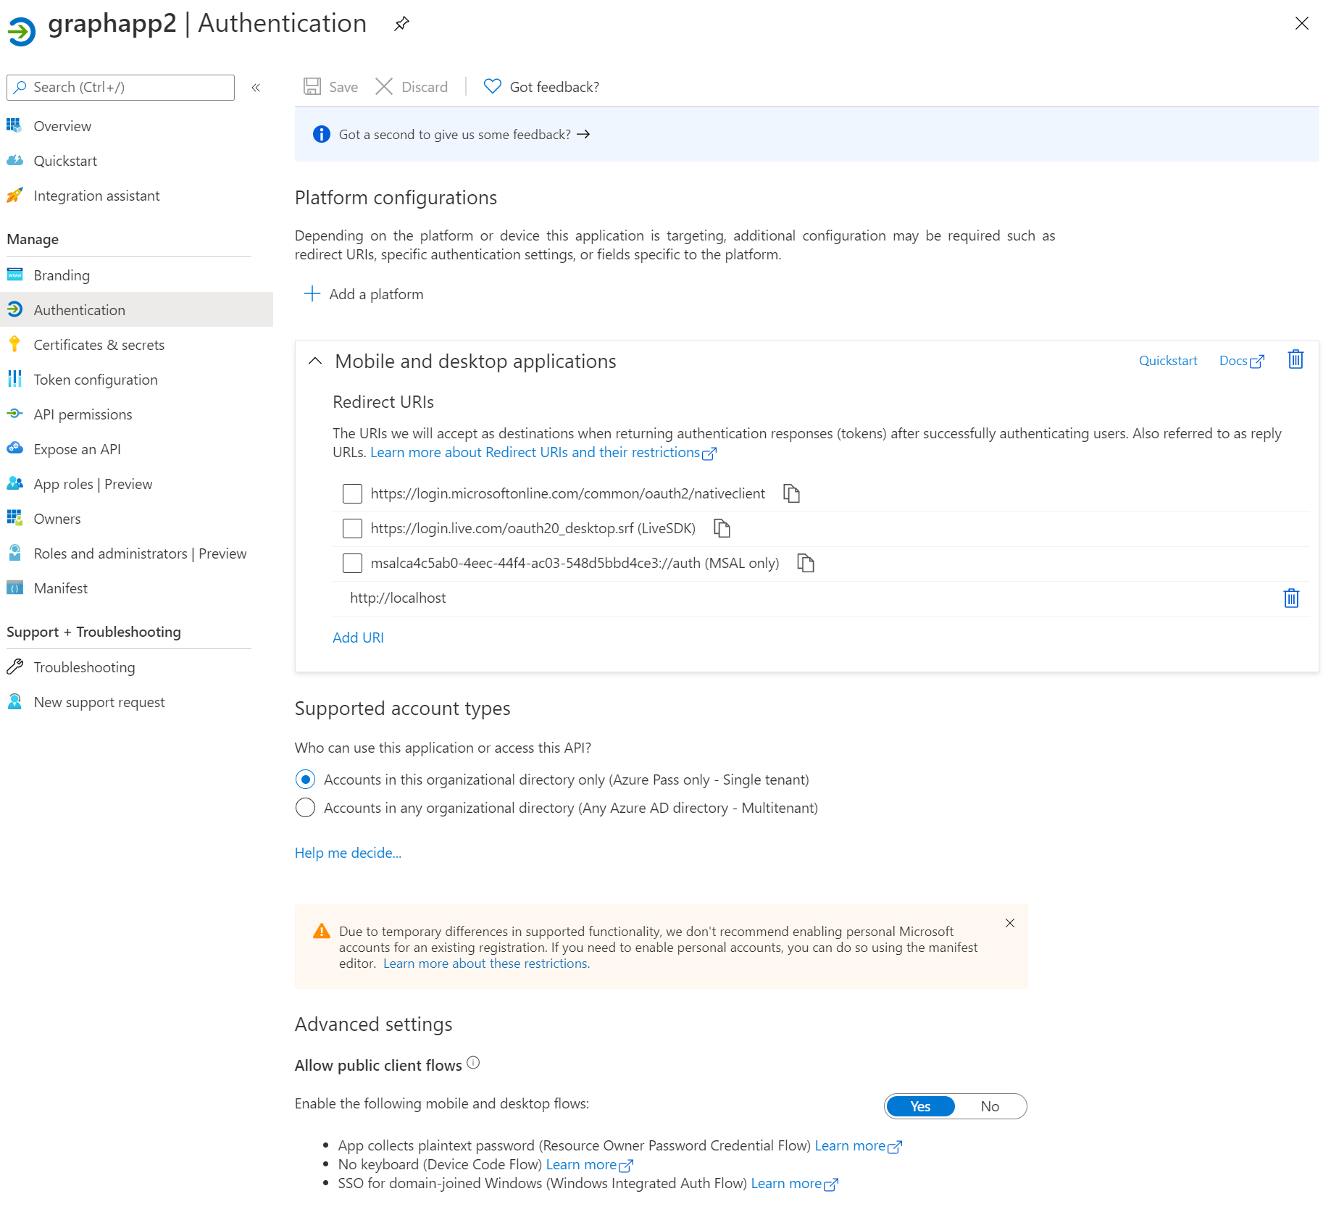Viewport: 1331px width, 1220px height.
Task: Navigate to Integration assistant
Action: click(96, 195)
